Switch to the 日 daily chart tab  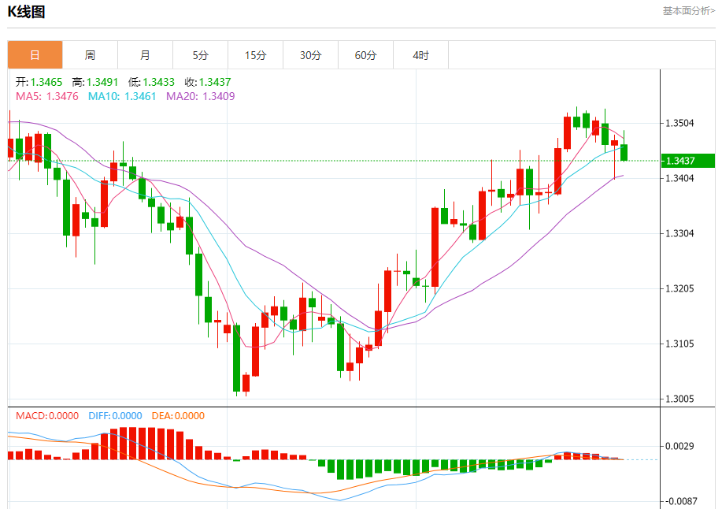[35, 55]
